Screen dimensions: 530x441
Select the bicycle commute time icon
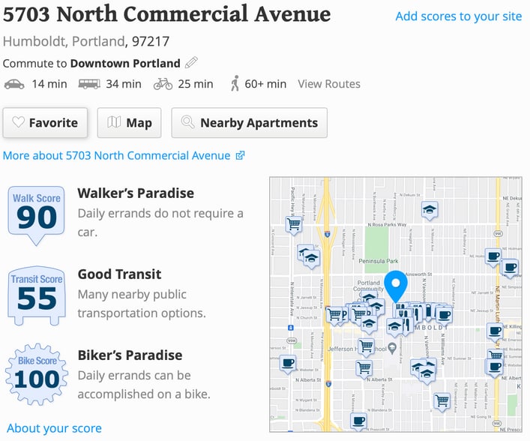(163, 84)
